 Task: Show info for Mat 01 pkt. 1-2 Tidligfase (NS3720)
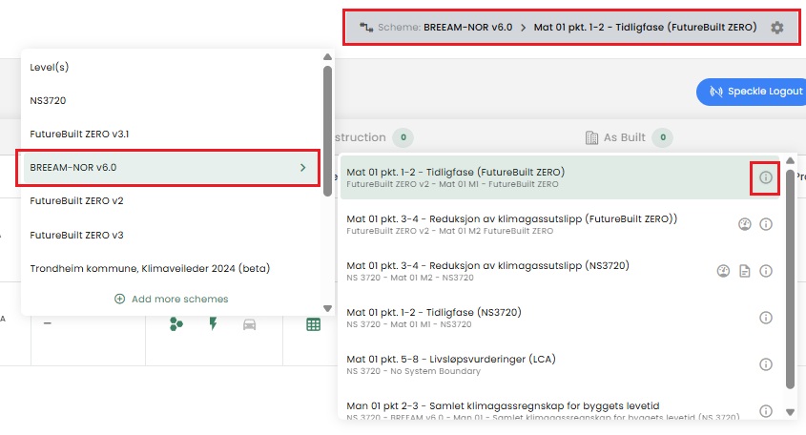click(765, 318)
